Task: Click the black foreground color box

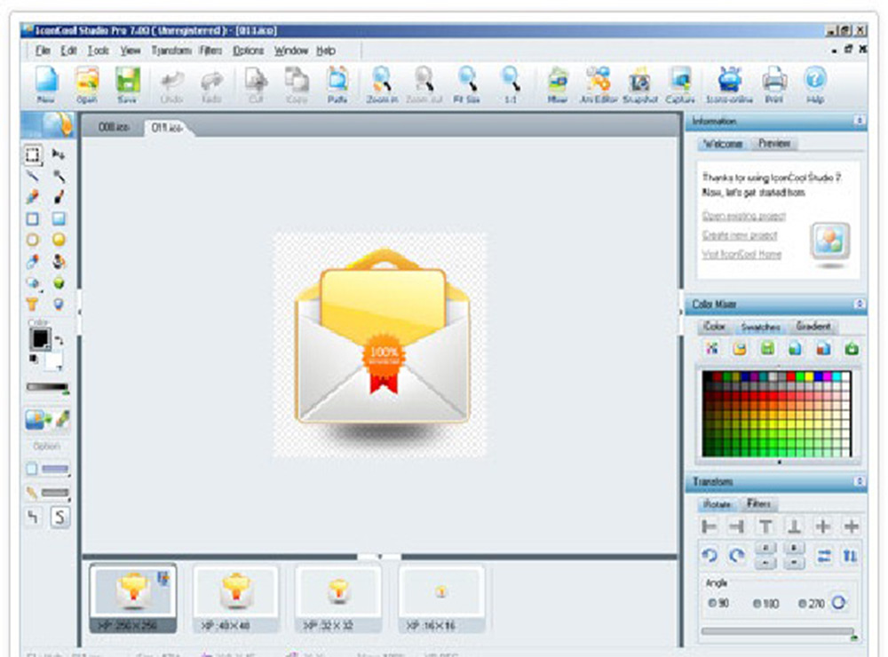Action: [x=40, y=338]
